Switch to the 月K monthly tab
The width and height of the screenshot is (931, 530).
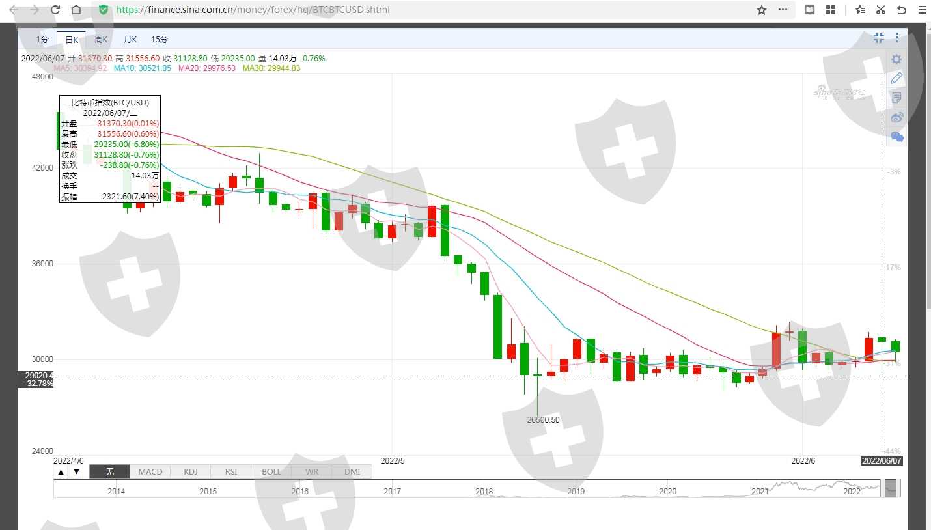point(130,40)
